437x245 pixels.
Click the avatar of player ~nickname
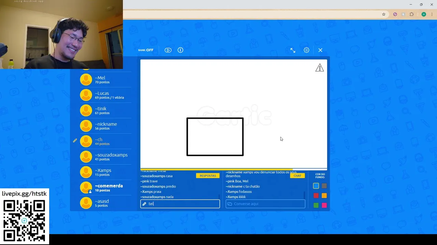pyautogui.click(x=86, y=126)
